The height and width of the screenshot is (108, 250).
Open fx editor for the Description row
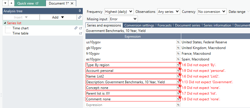pyautogui.click(x=178, y=82)
